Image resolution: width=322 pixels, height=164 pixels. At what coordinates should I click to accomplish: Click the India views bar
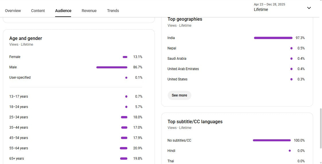click(273, 38)
